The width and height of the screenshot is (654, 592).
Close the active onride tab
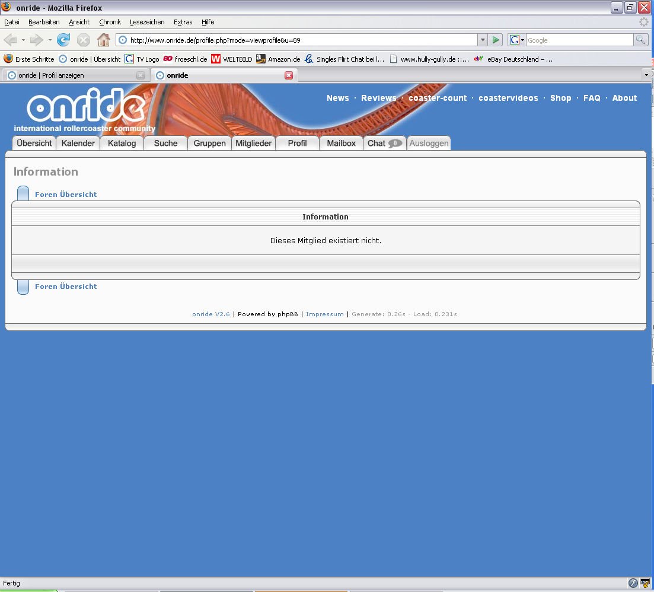pyautogui.click(x=289, y=75)
